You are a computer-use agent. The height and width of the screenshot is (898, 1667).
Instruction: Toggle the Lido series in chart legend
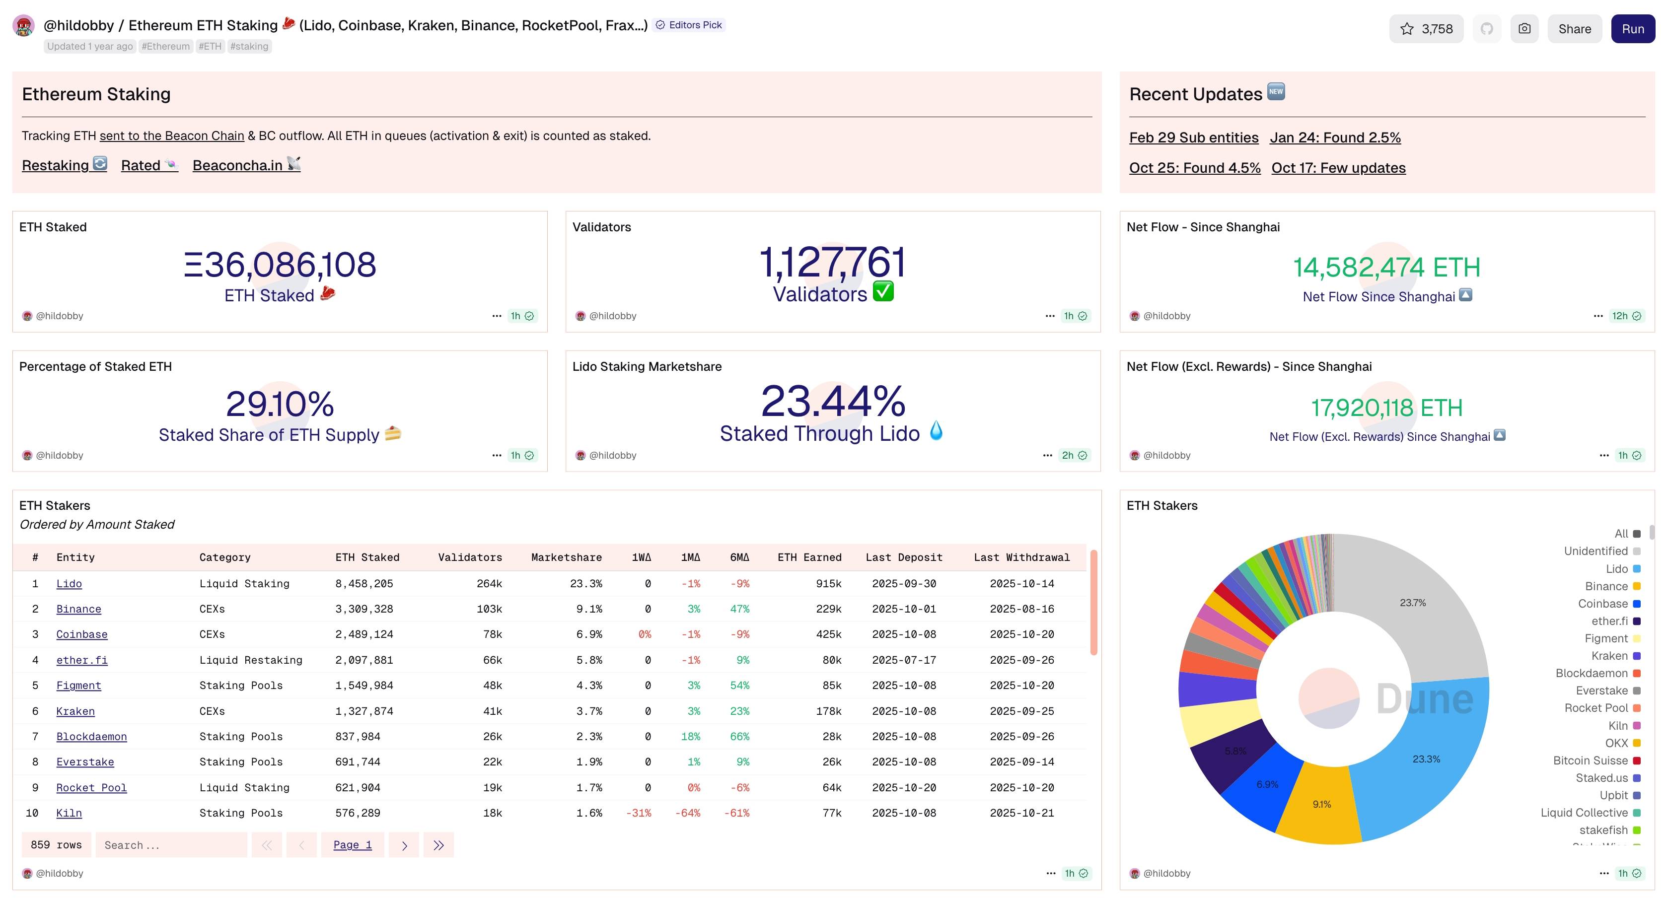click(x=1616, y=569)
